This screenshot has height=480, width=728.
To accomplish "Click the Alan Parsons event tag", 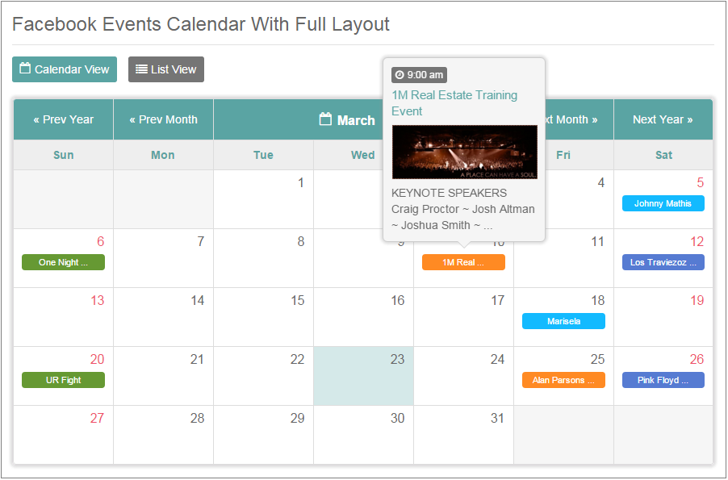I will pos(563,380).
